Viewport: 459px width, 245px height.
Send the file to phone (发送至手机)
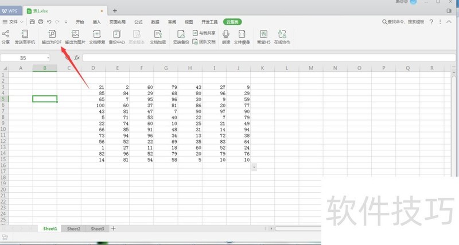pyautogui.click(x=25, y=37)
